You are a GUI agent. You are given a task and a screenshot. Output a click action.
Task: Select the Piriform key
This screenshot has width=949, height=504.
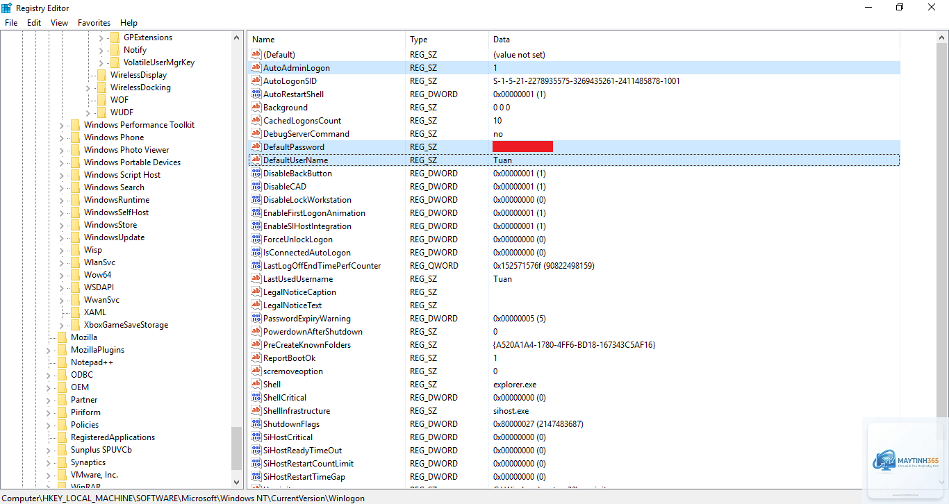point(85,412)
